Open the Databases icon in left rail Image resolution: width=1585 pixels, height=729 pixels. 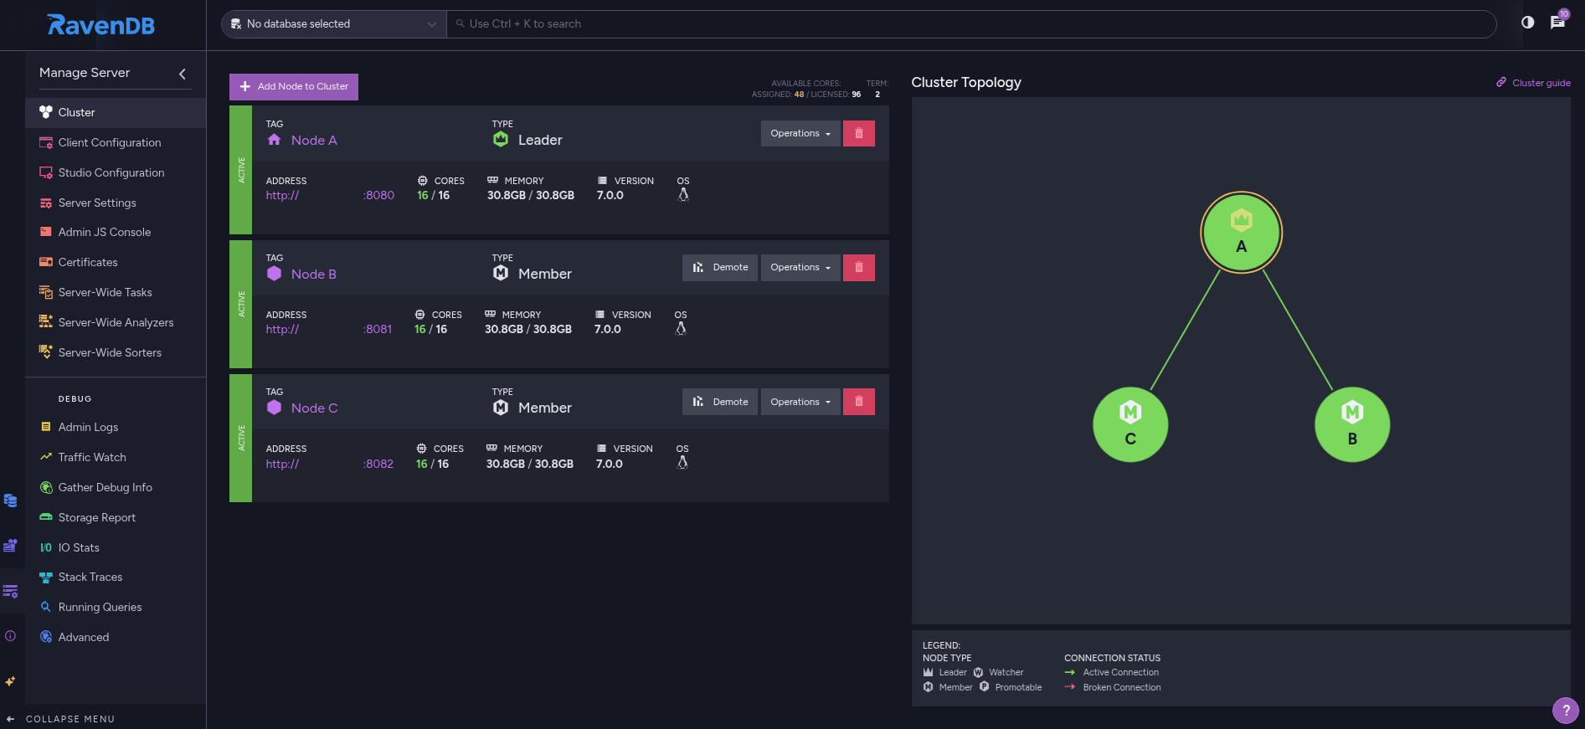(10, 501)
